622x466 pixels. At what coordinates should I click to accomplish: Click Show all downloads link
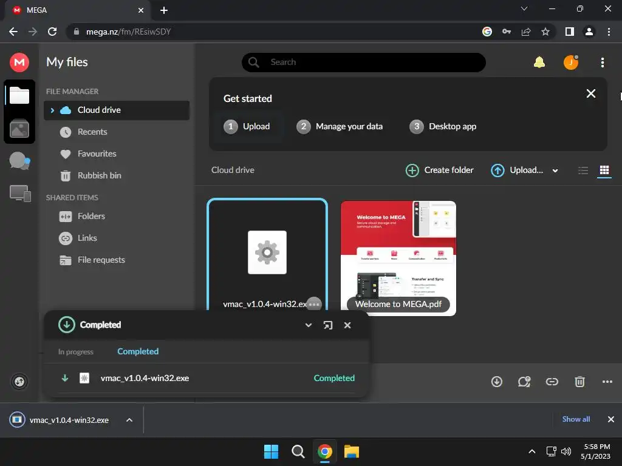(x=576, y=419)
